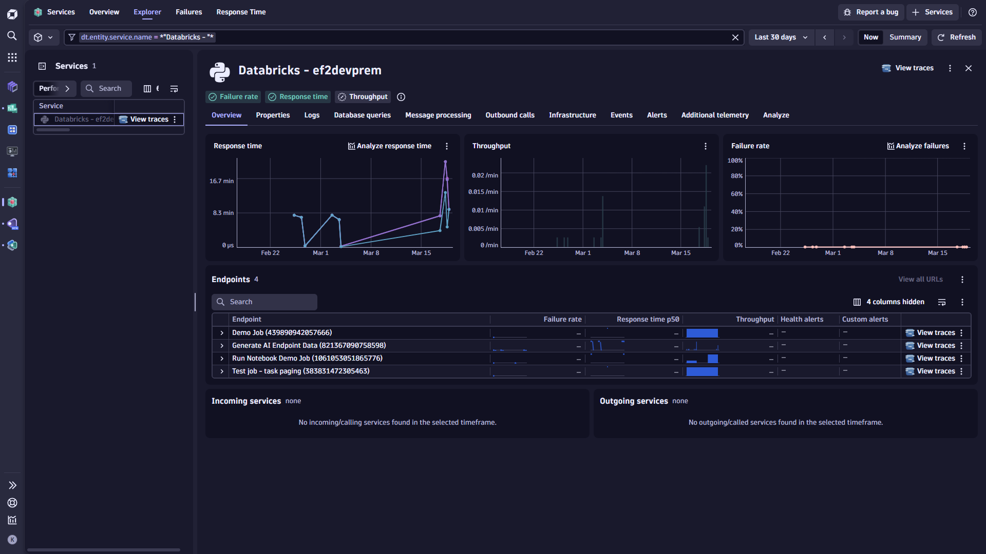Disable the Failure rate metric toggle

[x=233, y=96]
